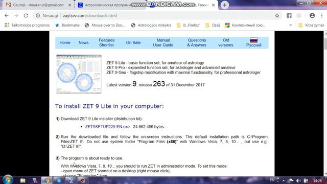Open the Bandicam recorder icon in the taskbar

(83, 180)
